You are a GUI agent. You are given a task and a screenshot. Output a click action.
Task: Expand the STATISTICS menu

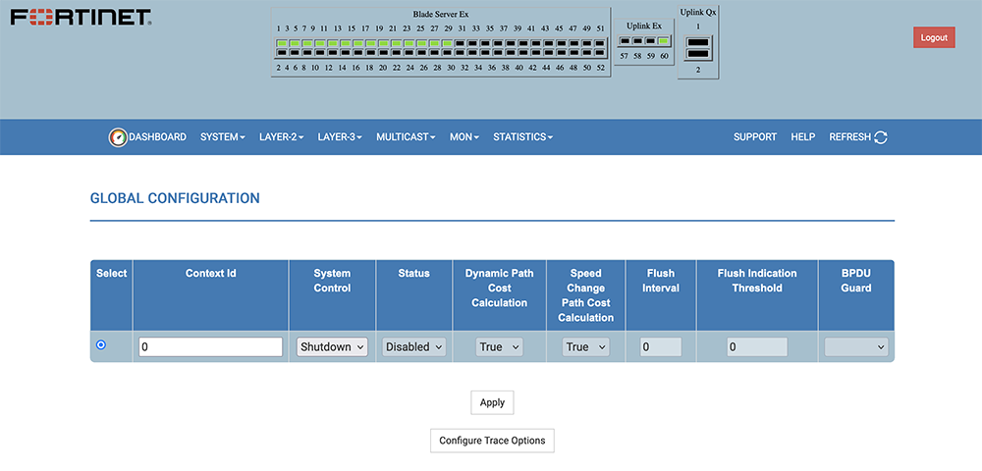point(523,137)
